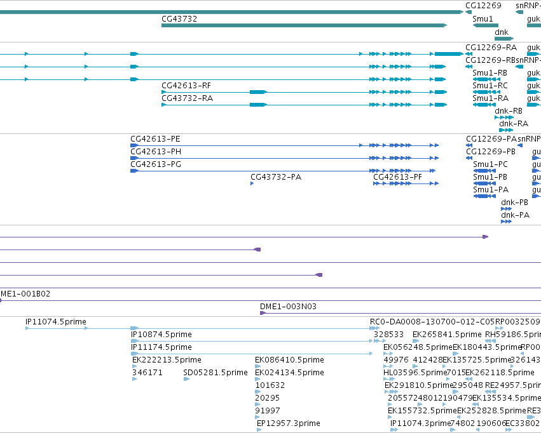Select EST EK086410.5prime label

pos(289,360)
